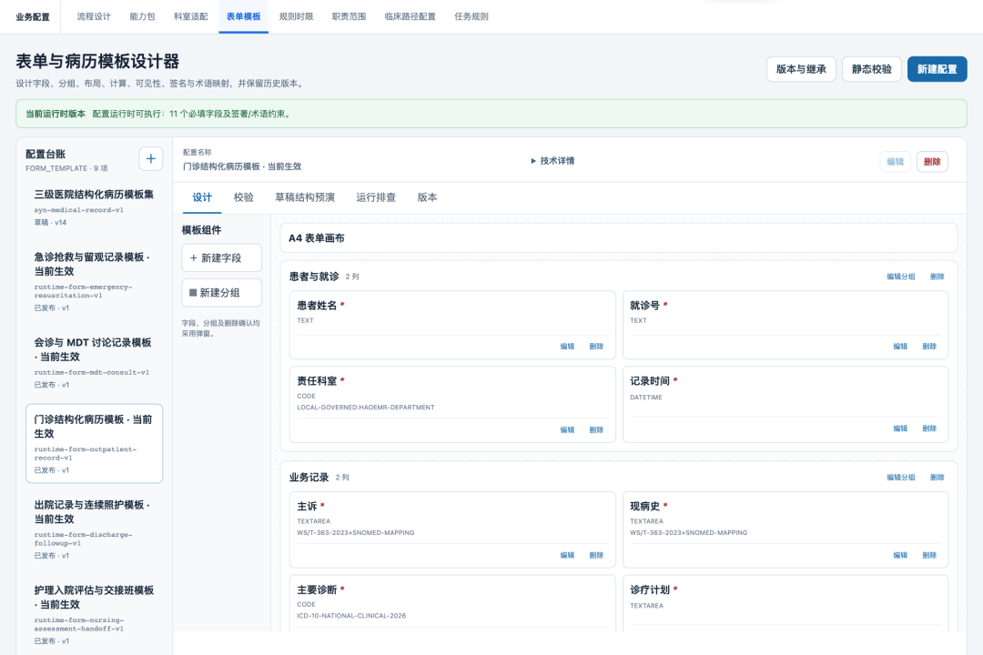This screenshot has width=983, height=655.
Task: Go to the 规则时限 tab
Action: point(296,16)
